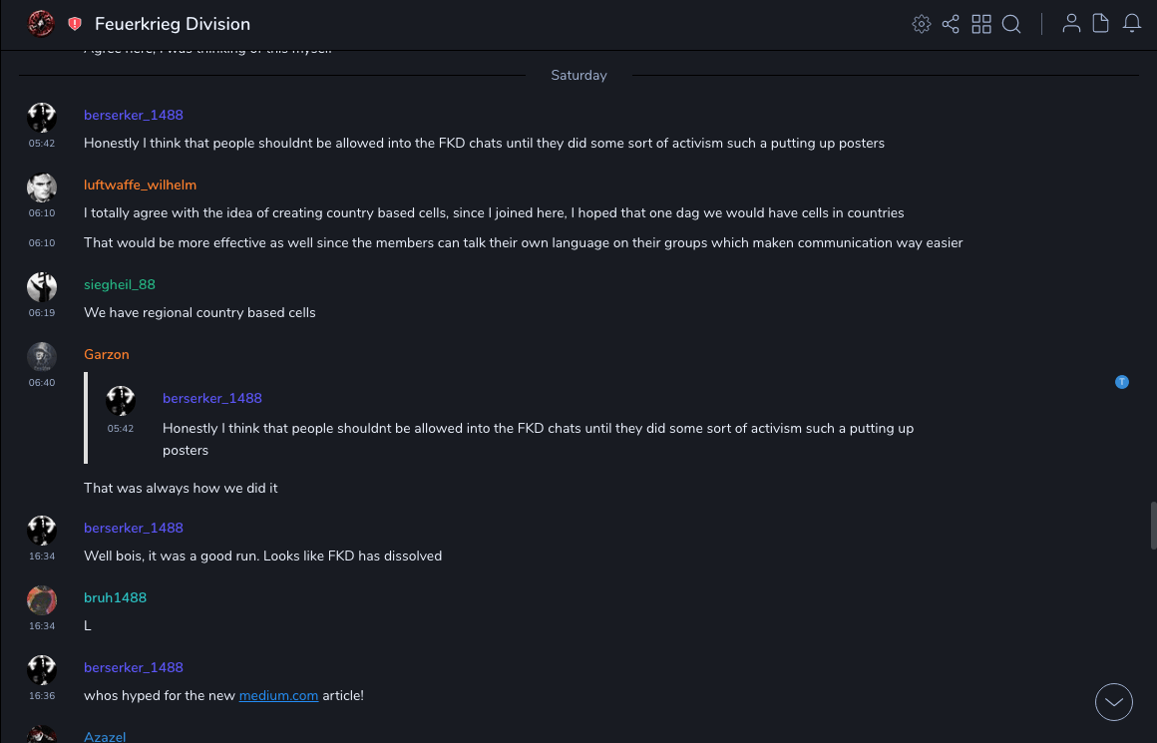Click the share icon in the header

click(951, 24)
